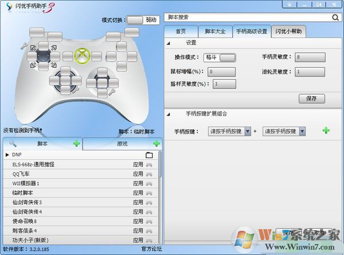Switch to the 手柄高级设置 tab
This screenshot has height=255, width=344.
pos(252,32)
